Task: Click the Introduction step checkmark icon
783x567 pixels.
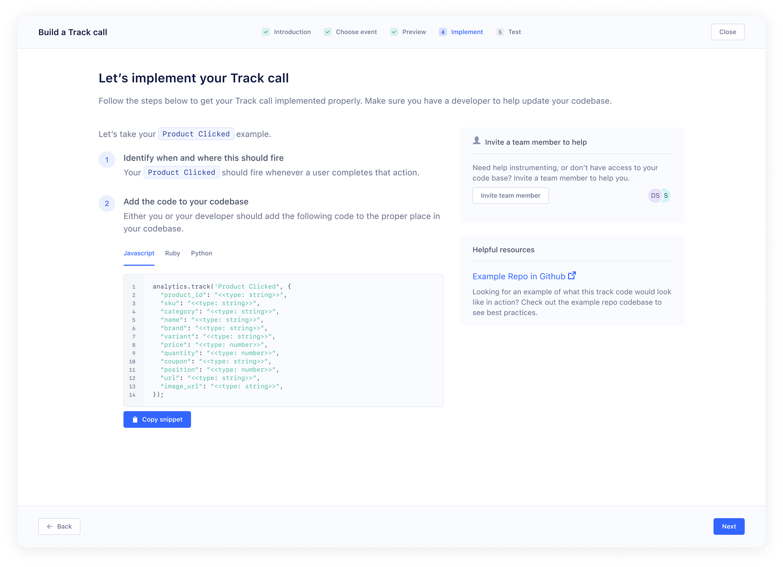Action: coord(265,32)
